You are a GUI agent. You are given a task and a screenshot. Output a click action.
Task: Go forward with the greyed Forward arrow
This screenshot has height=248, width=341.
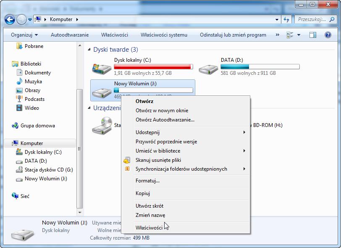click(x=21, y=20)
